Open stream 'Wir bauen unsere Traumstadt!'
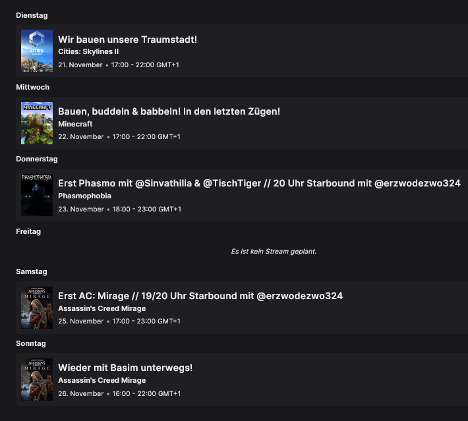The height and width of the screenshot is (421, 468). pos(127,40)
